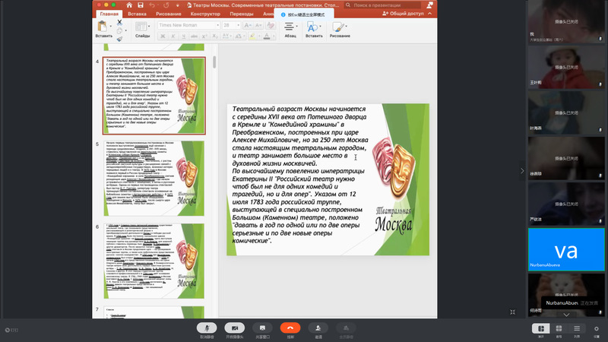Expand the Слайды layout dropdown arrow
The width and height of the screenshot is (608, 342).
[149, 27]
